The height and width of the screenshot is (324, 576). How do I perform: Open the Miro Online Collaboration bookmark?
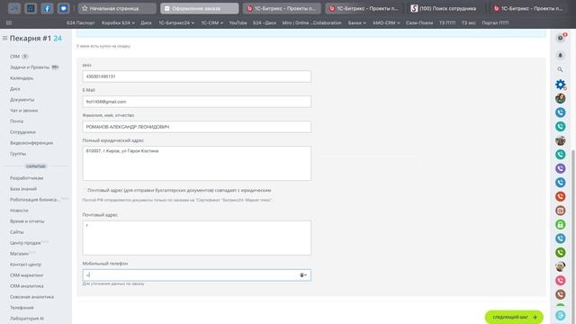(312, 22)
